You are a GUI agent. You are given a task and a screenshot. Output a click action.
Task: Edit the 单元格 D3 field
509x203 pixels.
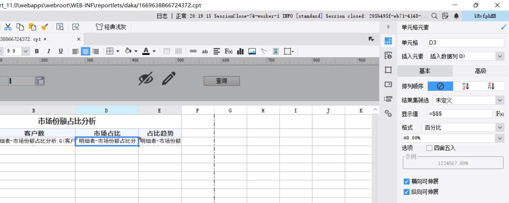[x=466, y=42]
